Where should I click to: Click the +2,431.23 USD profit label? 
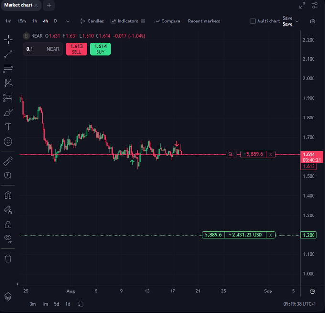[245, 235]
